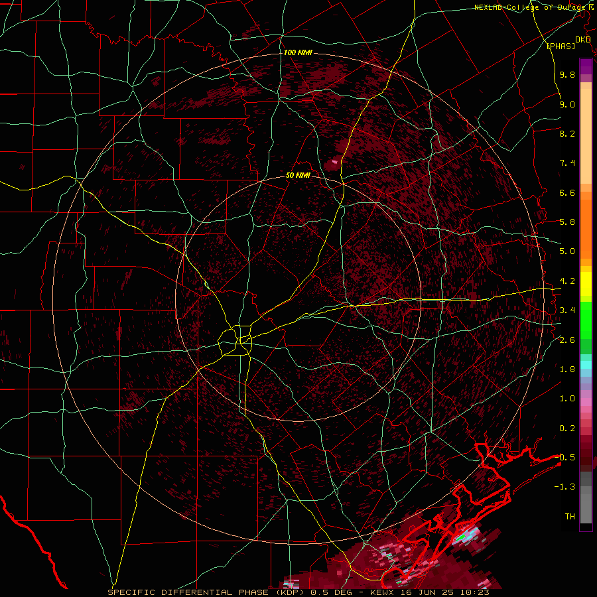Click the bright yellow color bar segment
Image resolution: width=597 pixels, height=597 pixels.
[x=586, y=283]
